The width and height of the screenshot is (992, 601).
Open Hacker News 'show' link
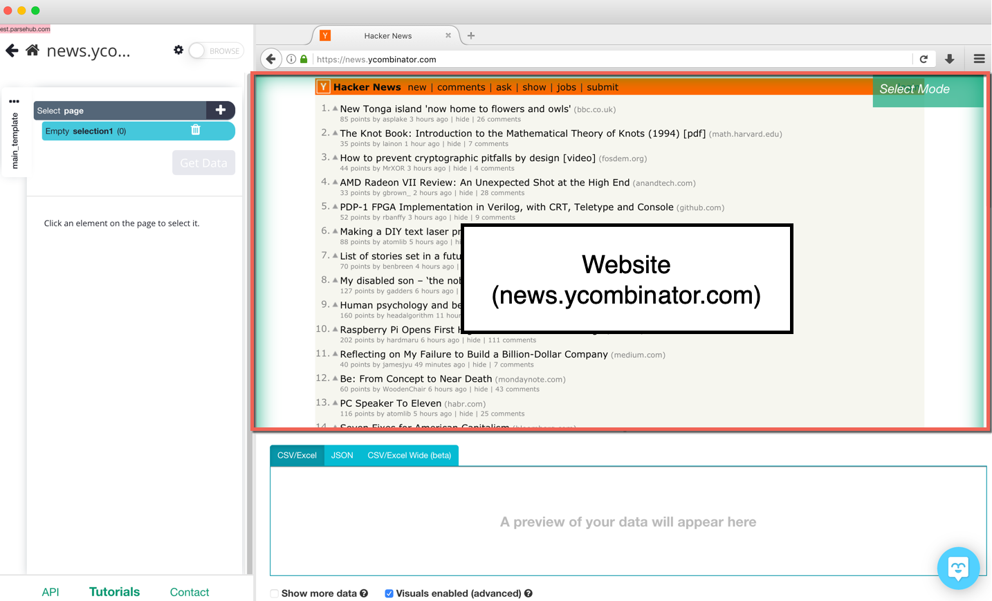[x=534, y=87]
